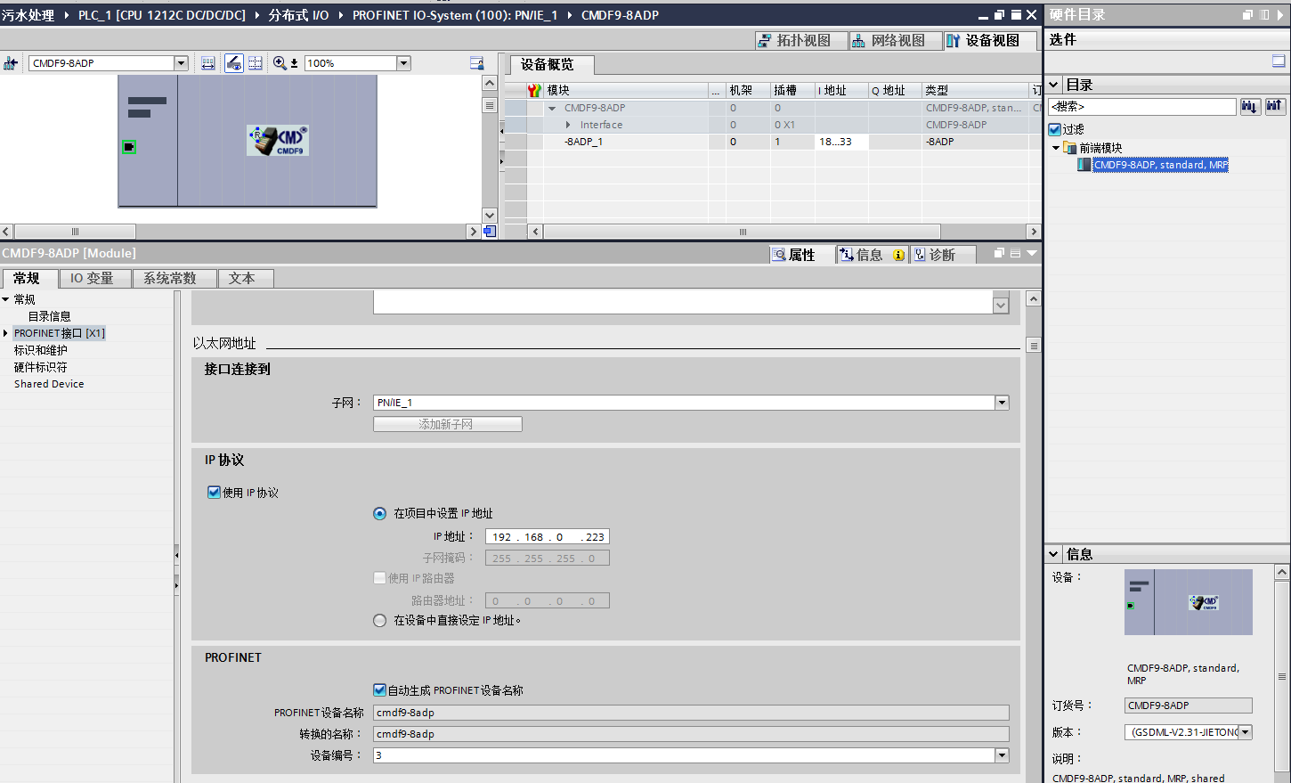Viewport: 1291px width, 783px height.
Task: Collapse the 前端模块 catalog folder
Action: pyautogui.click(x=1056, y=148)
